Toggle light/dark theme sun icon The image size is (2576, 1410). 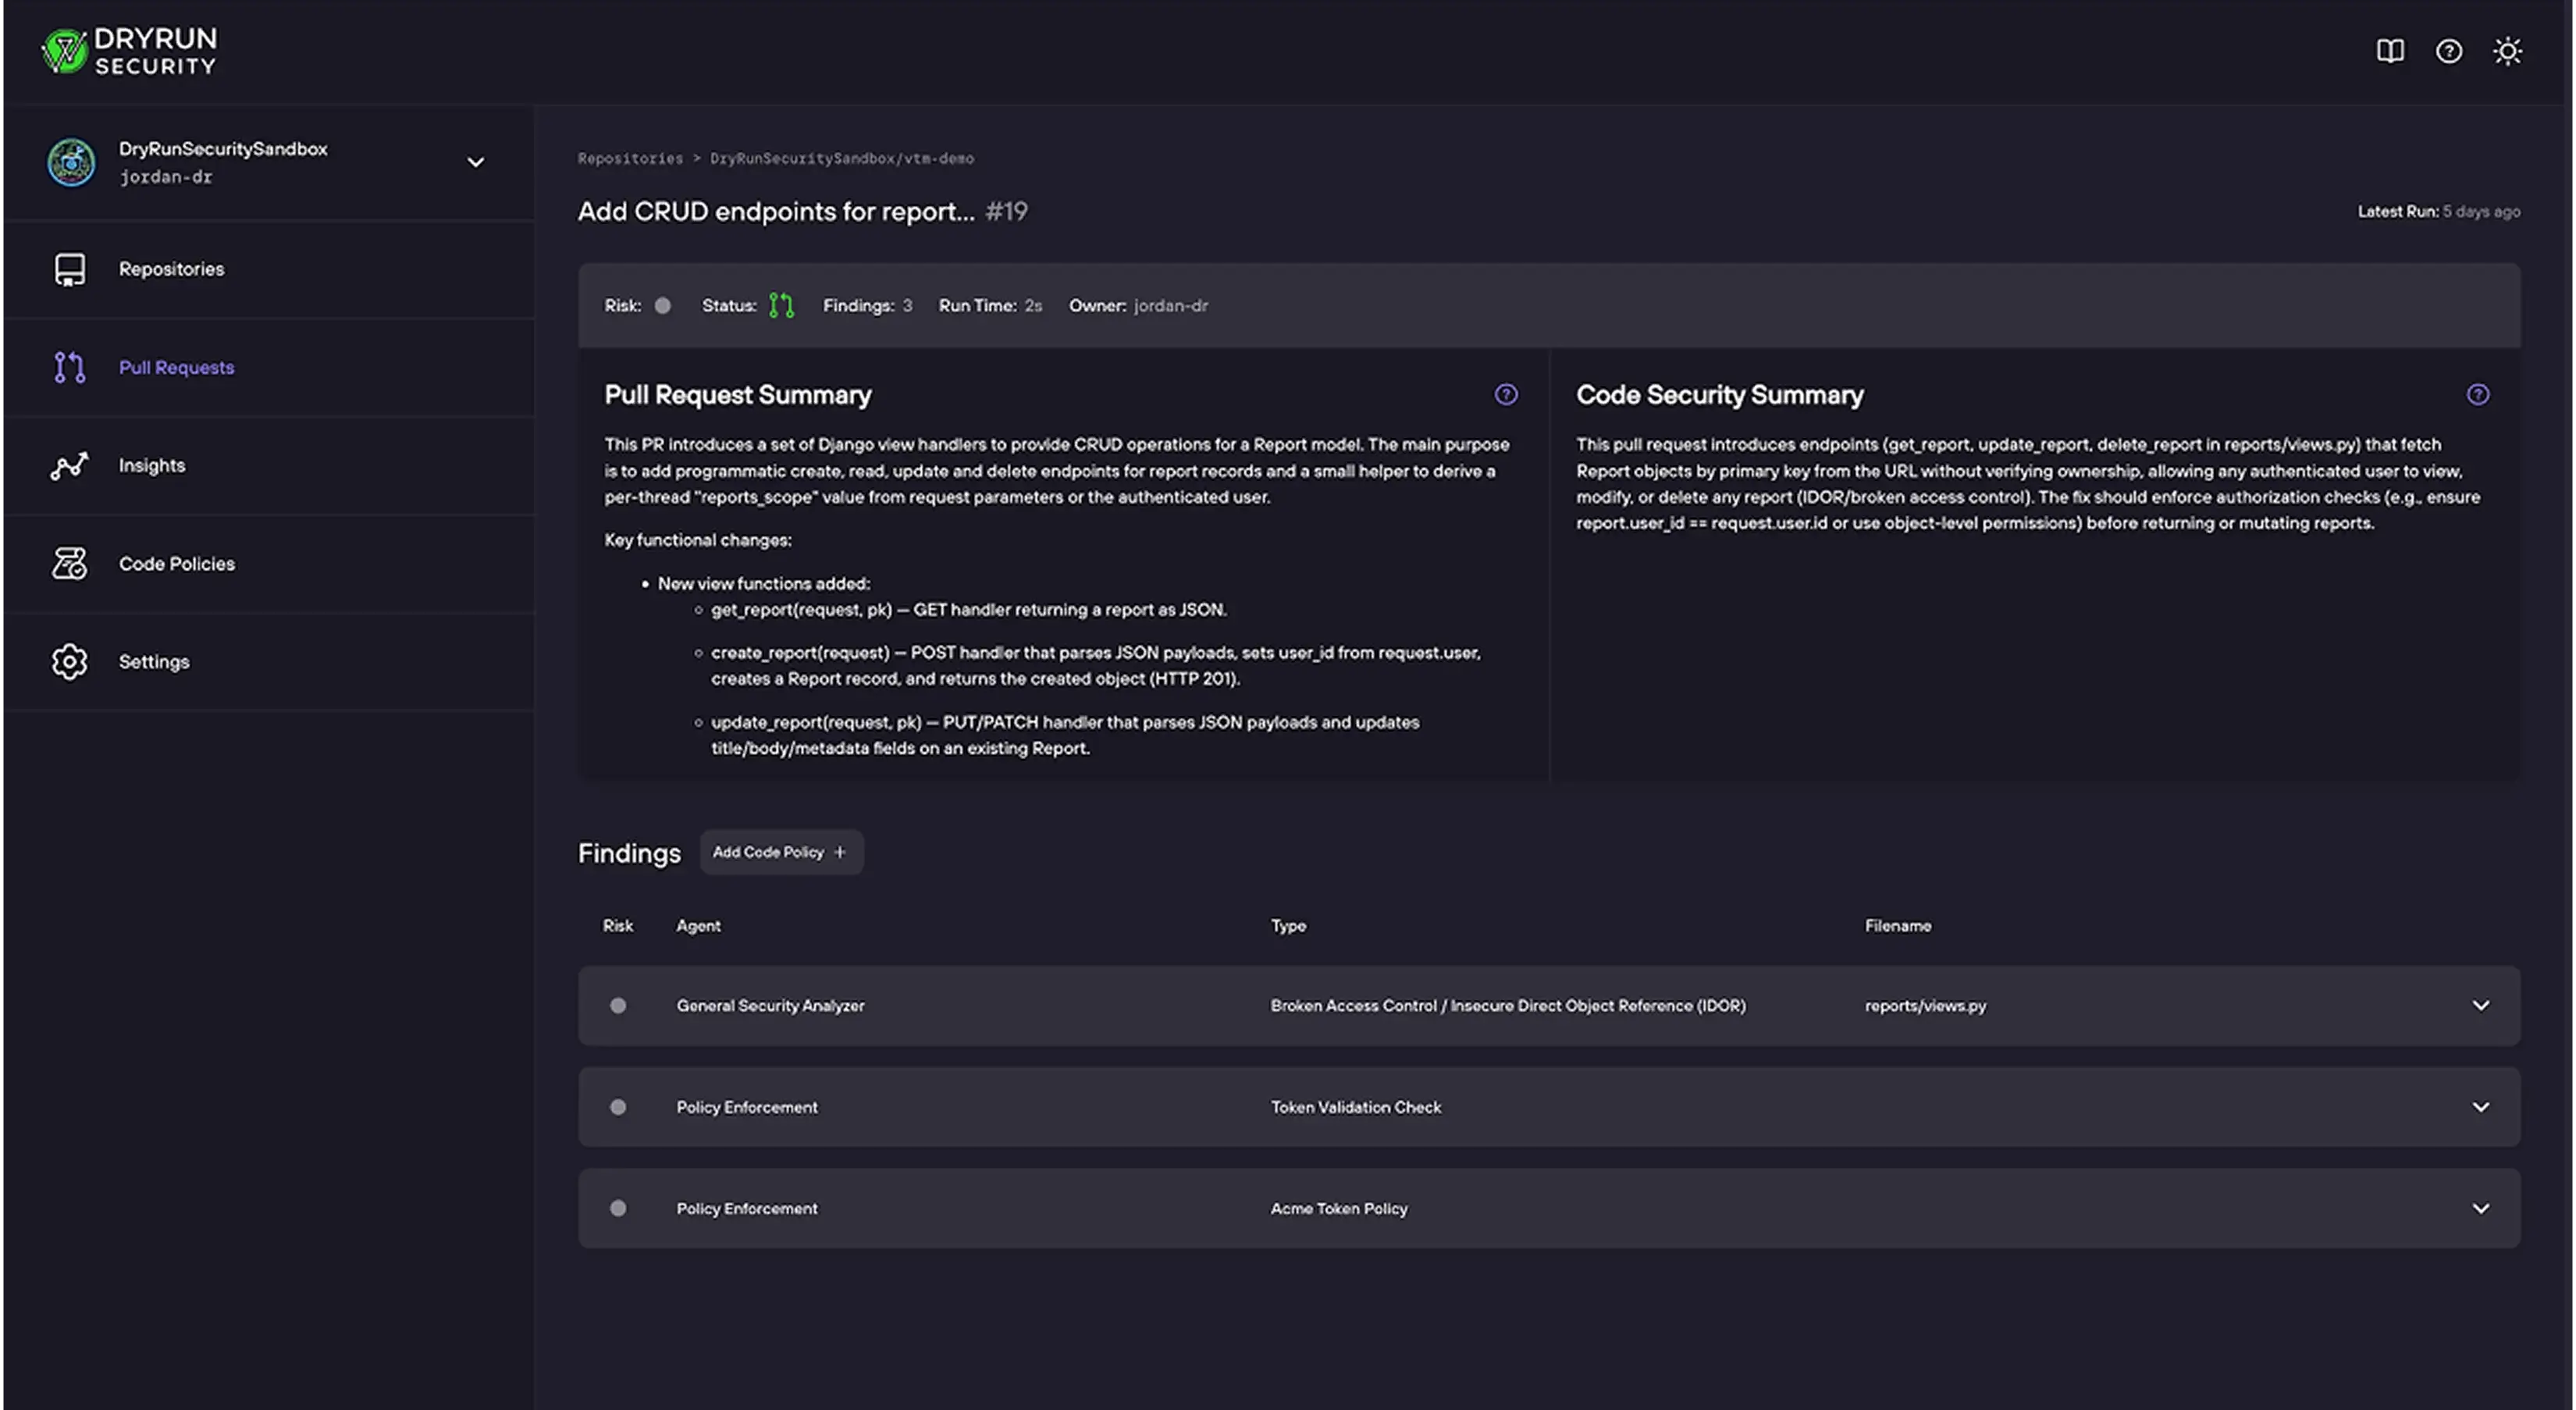pyautogui.click(x=2507, y=51)
